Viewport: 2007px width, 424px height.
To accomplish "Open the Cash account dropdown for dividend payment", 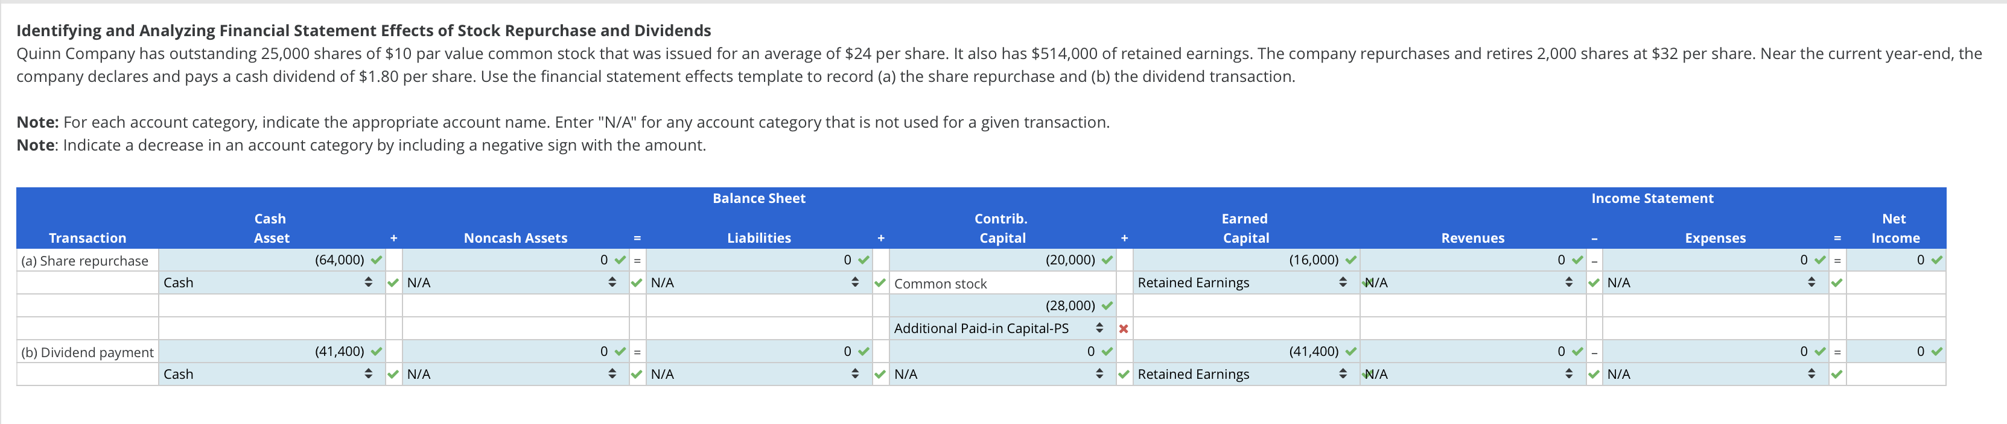I will pyautogui.click(x=271, y=374).
